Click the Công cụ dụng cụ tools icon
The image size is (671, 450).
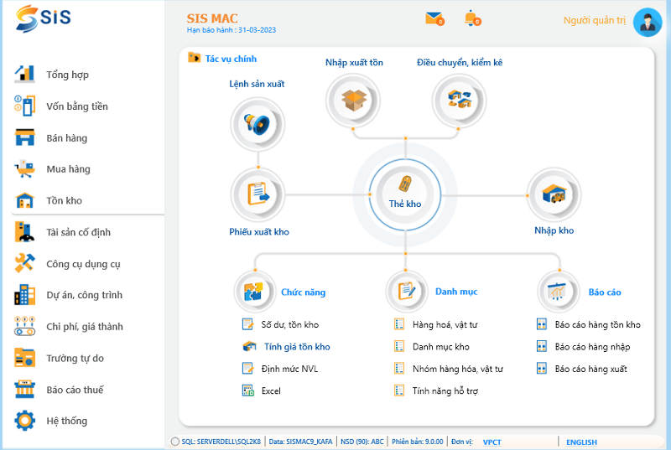pyautogui.click(x=24, y=263)
